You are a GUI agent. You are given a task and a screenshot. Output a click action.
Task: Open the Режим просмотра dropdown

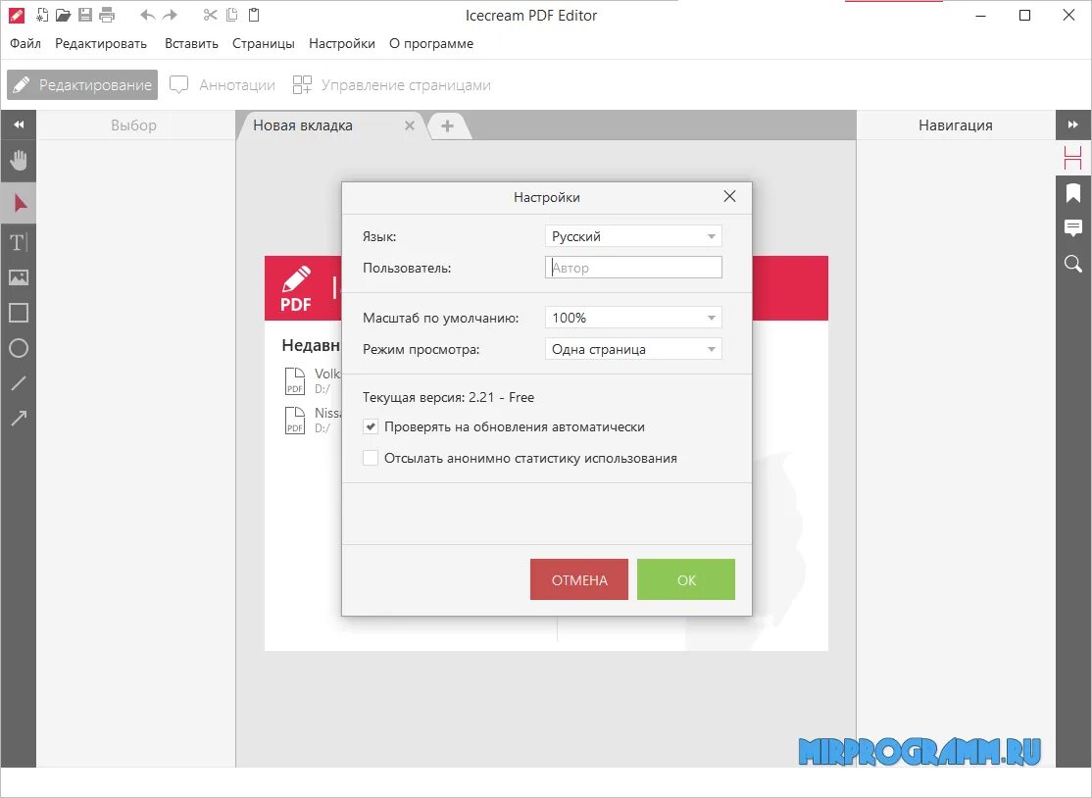(633, 349)
